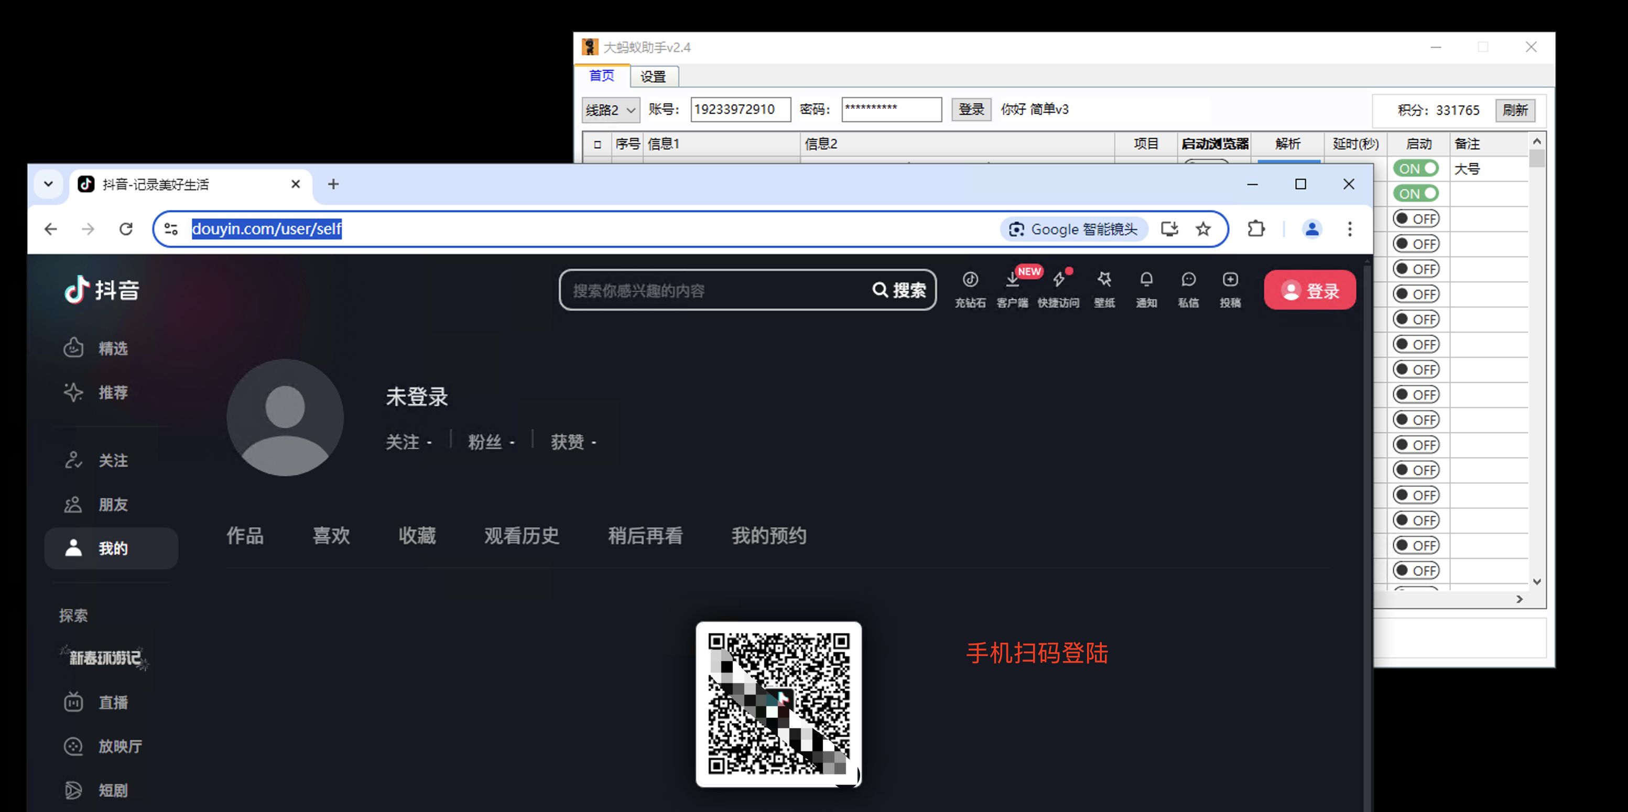
Task: Select the 喜欢 profile tab
Action: pos(331,535)
